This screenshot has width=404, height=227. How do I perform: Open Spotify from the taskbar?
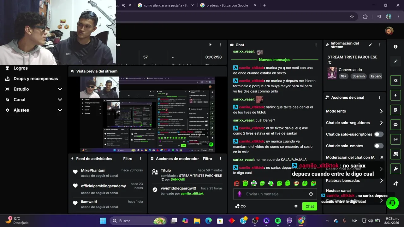click(278, 221)
